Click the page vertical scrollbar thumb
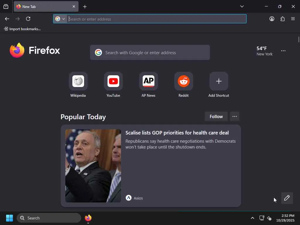The width and height of the screenshot is (300, 225). click(x=299, y=40)
